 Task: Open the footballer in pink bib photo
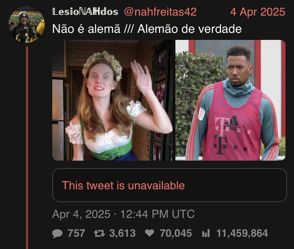[x=230, y=100]
